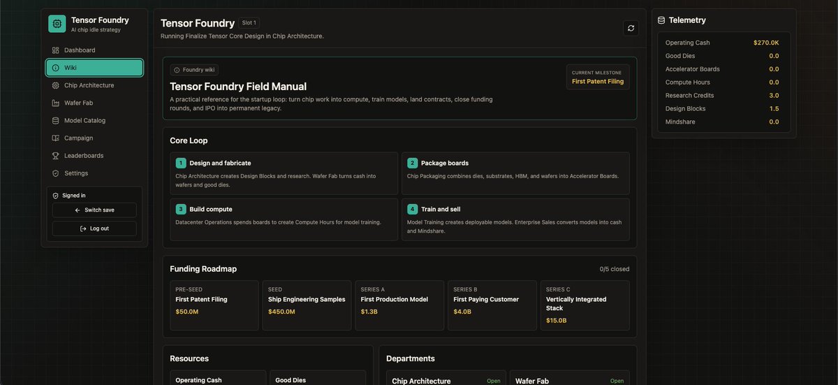The image size is (838, 385).
Task: Click the Chip Architecture chip icon
Action: (x=55, y=85)
